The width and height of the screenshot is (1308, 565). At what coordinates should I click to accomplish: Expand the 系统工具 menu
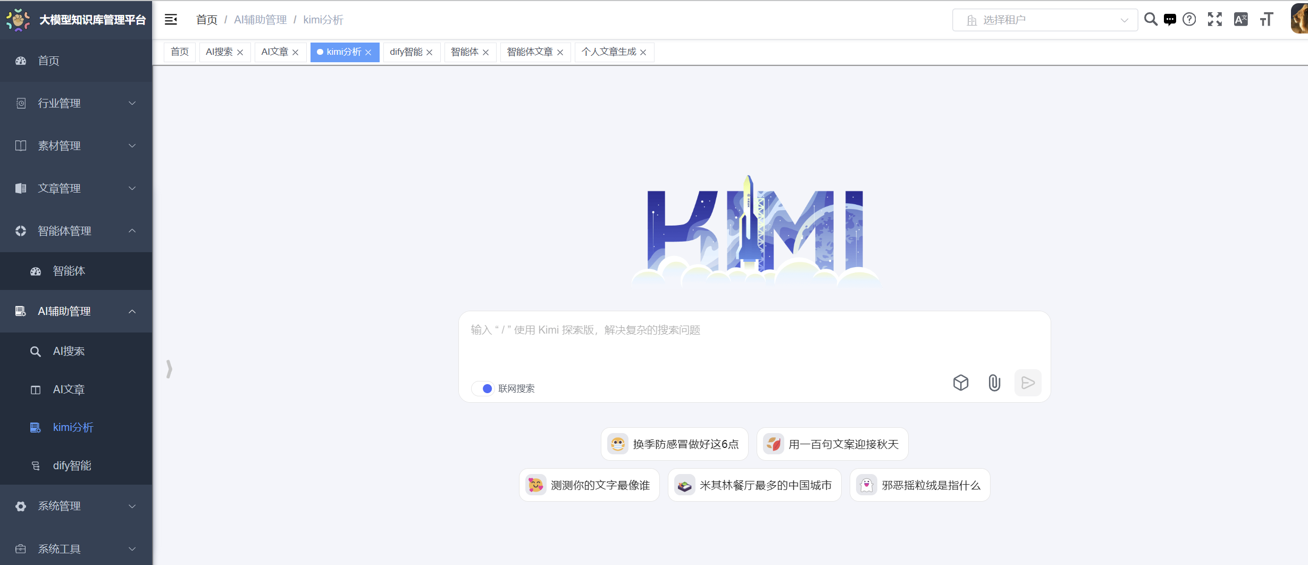tap(76, 549)
